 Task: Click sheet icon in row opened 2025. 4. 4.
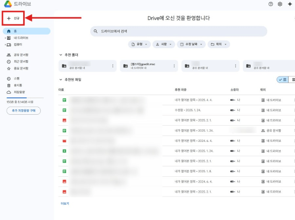[64, 100]
